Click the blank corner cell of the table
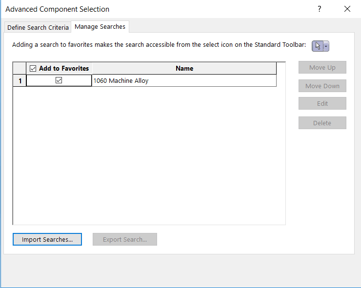The width and height of the screenshot is (361, 288). (20, 69)
